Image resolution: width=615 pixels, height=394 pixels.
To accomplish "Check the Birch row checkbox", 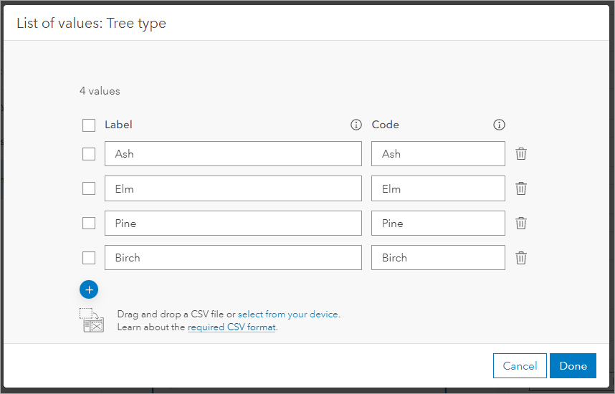I will click(89, 258).
